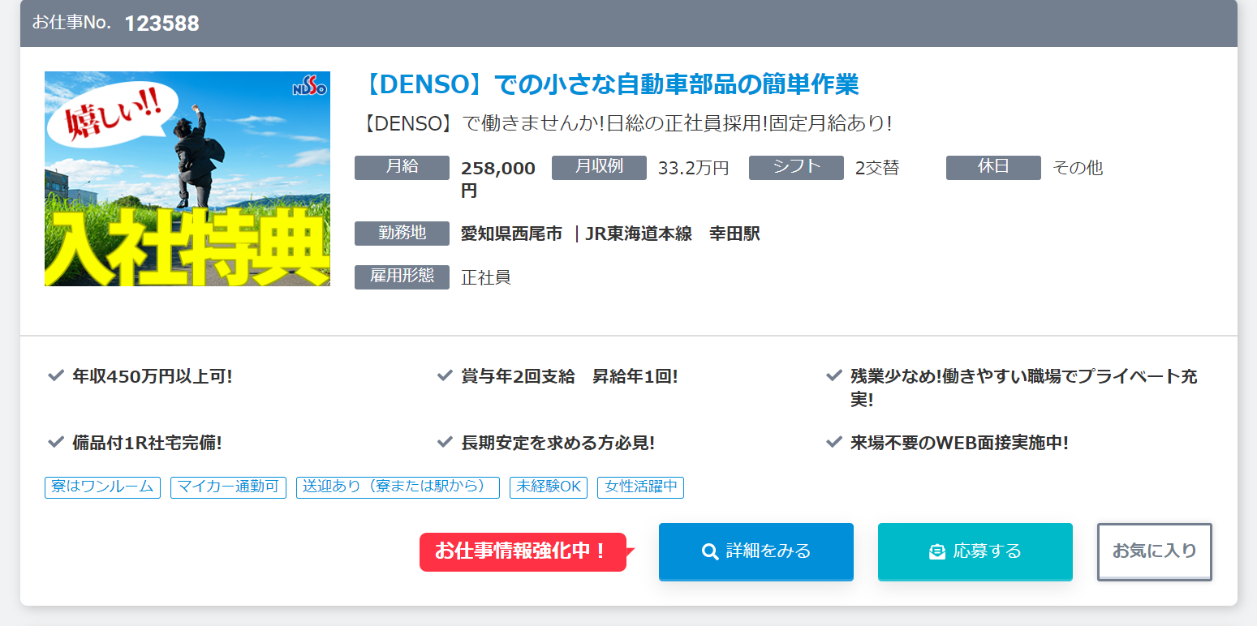Click the magnifier icon in 詳細をみる
Image resolution: width=1257 pixels, height=626 pixels.
pos(710,552)
